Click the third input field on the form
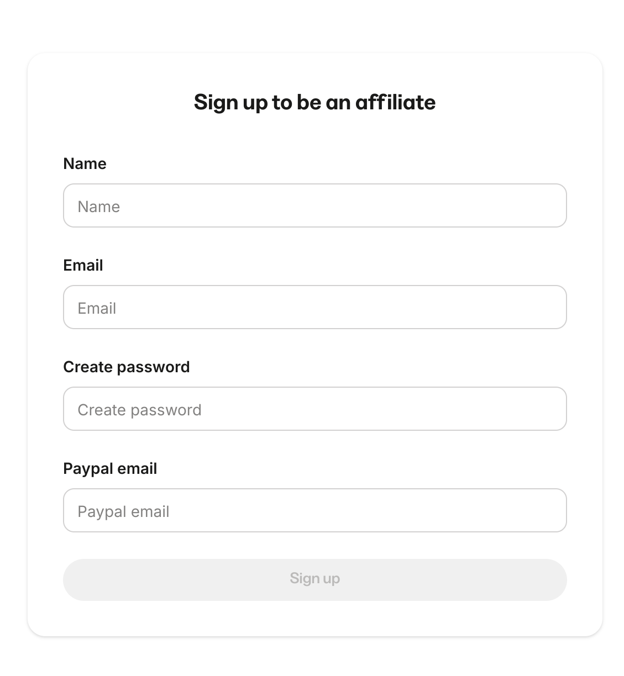 click(315, 409)
